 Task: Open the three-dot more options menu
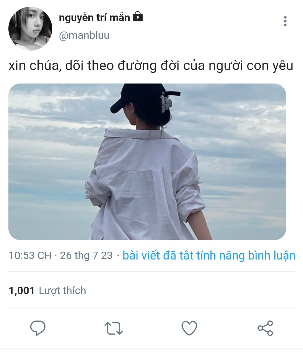coord(285,21)
